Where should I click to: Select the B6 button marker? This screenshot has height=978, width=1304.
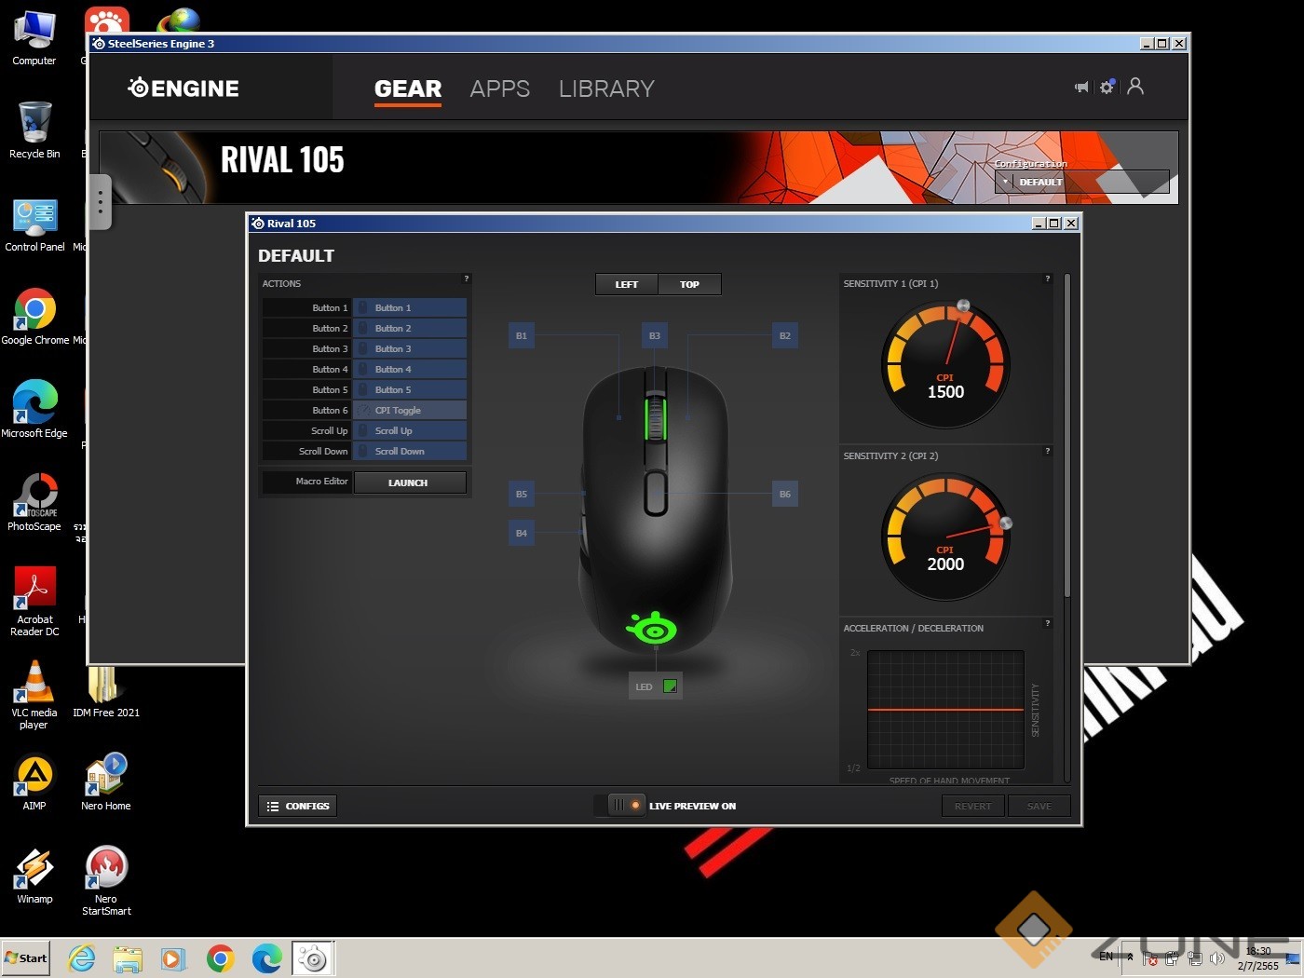pos(785,494)
